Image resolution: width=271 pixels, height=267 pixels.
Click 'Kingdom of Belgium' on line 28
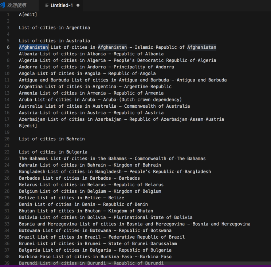pyautogui.click(x=137, y=191)
